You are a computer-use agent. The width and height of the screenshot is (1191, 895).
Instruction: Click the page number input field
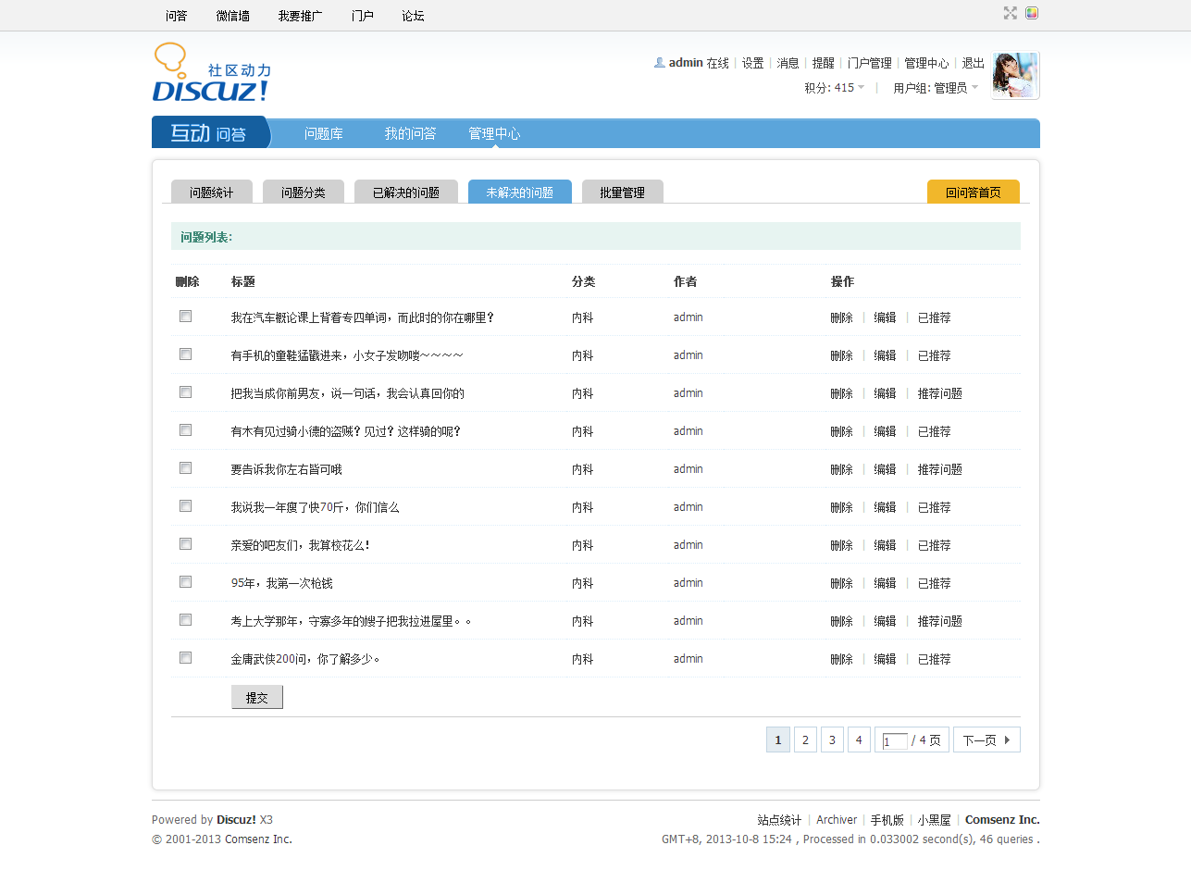[x=894, y=741]
